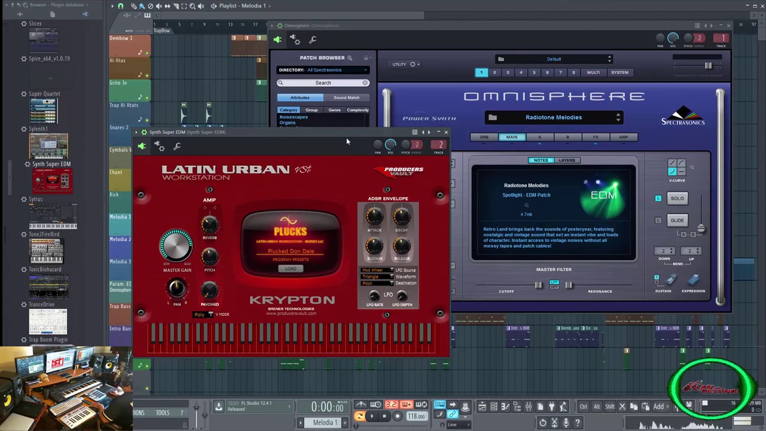Viewport: 766px width, 431px height.
Task: Click the patch Search input field
Action: click(323, 83)
